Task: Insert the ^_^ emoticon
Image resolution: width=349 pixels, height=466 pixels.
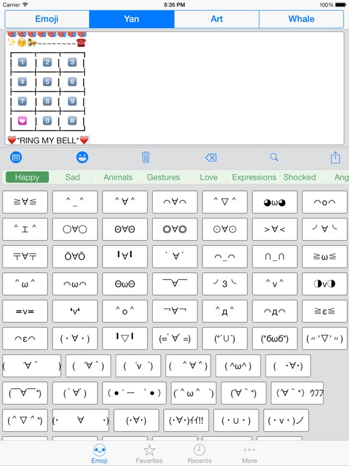Action: coord(75,202)
